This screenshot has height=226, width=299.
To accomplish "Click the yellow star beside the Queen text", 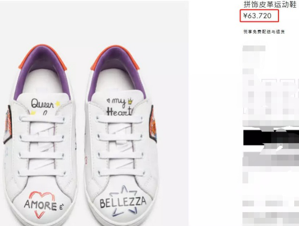I will 58,103.
